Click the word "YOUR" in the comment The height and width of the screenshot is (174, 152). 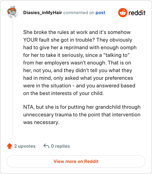click(30, 40)
